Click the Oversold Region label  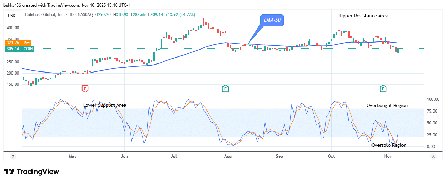[389, 145]
